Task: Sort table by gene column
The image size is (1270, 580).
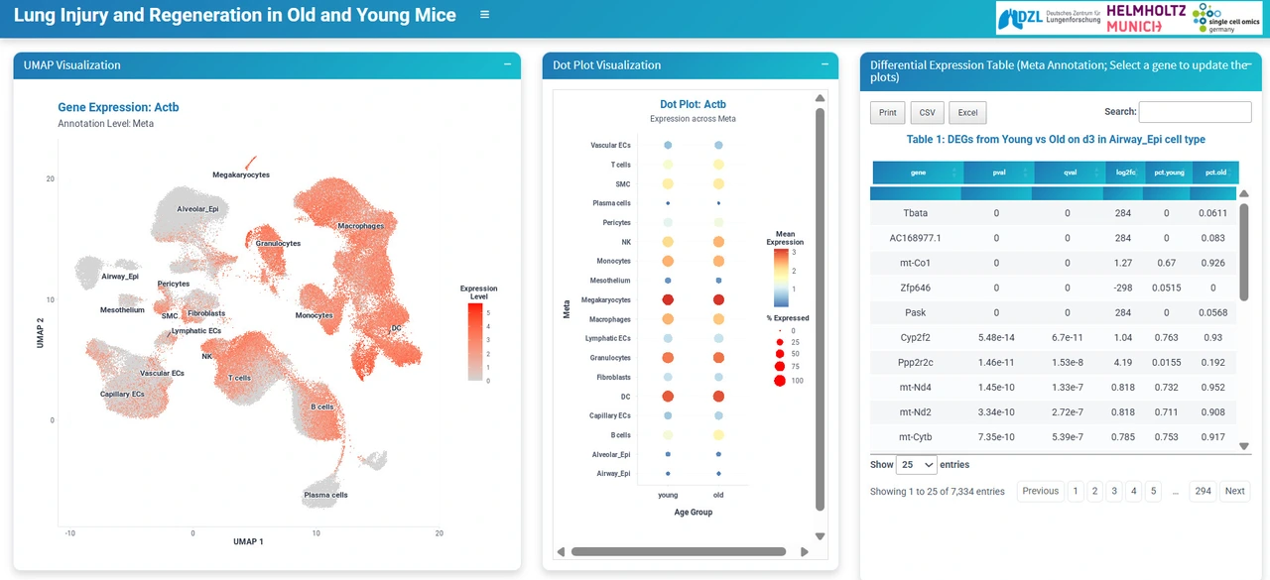Action: tap(918, 173)
